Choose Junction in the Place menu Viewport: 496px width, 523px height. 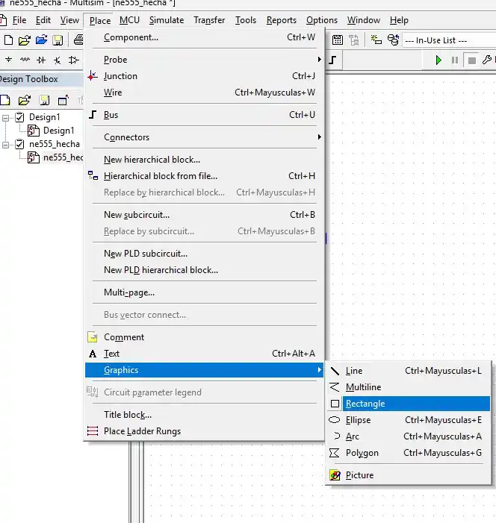[x=204, y=76]
